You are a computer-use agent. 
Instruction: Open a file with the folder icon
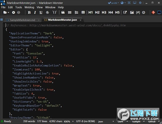pyautogui.click(x=5, y=12)
